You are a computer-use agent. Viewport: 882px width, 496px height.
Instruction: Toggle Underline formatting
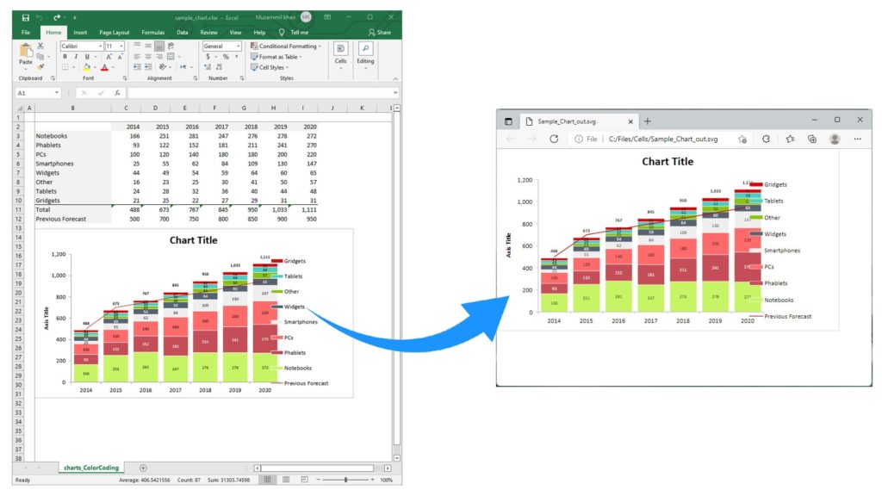[88, 55]
